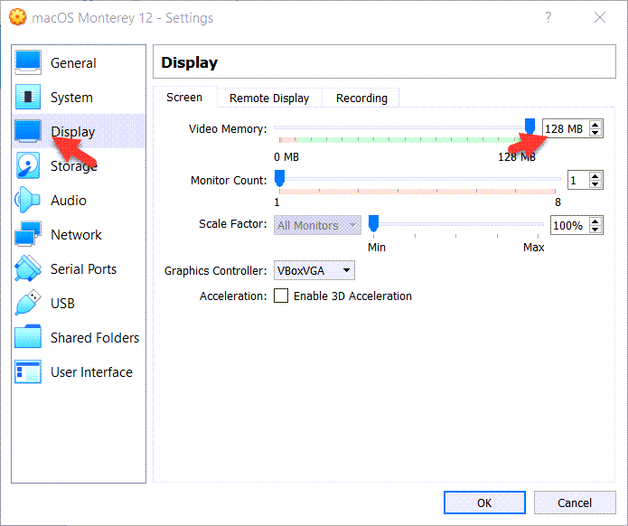This screenshot has width=628, height=526.
Task: Open the User Interface icon
Action: click(28, 372)
